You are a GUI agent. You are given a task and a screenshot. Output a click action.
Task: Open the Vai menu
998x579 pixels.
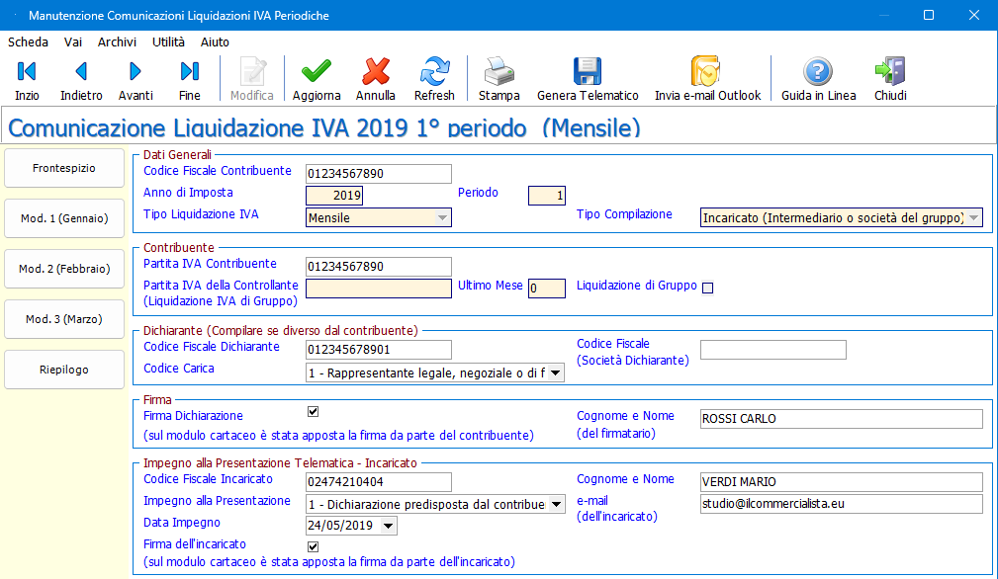73,41
